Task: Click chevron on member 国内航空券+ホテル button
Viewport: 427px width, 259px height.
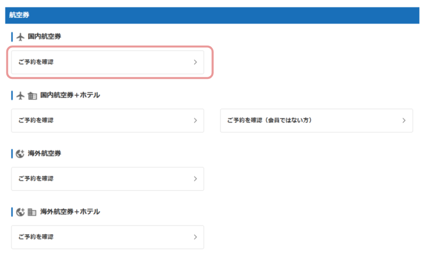Action: pos(195,121)
